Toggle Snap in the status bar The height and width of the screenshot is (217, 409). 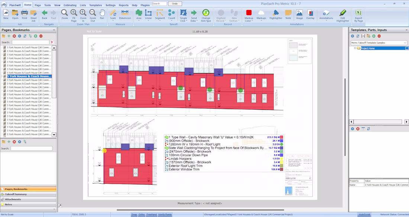click(x=134, y=214)
